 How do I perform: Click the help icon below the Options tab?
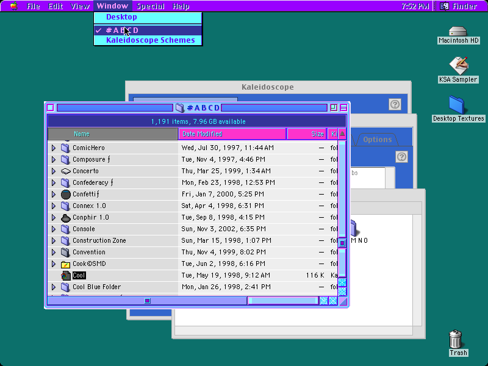pos(401,157)
